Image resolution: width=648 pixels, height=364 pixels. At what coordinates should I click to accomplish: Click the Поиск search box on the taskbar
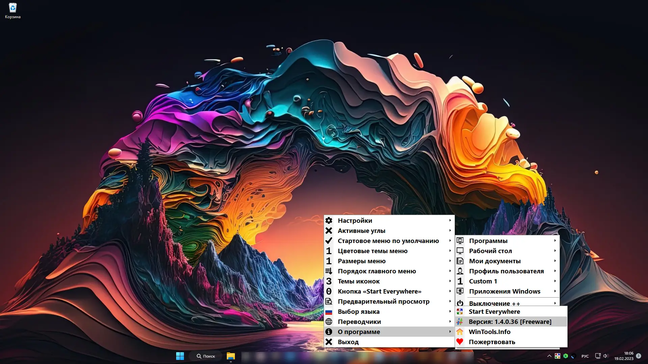coord(206,356)
